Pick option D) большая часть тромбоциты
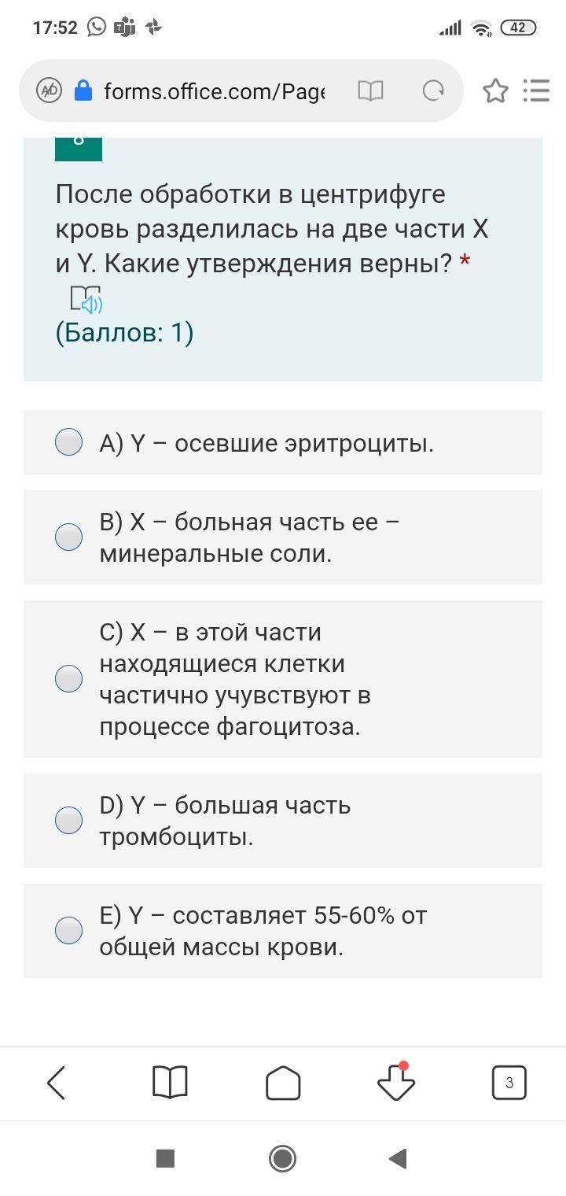 coord(69,821)
